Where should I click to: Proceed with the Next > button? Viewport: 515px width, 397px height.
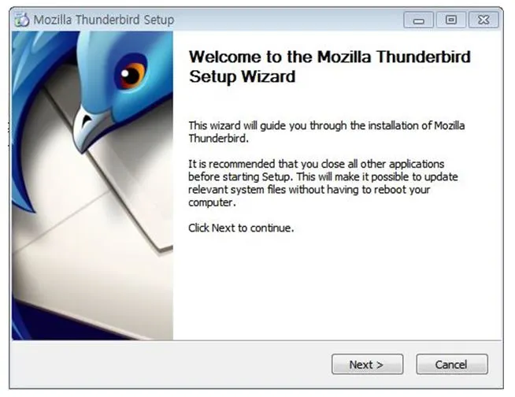click(x=367, y=364)
